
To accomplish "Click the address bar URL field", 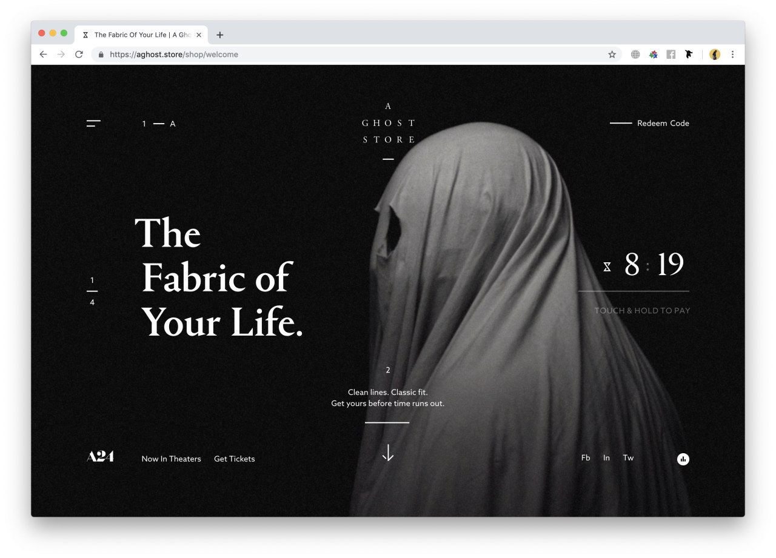I will click(356, 55).
